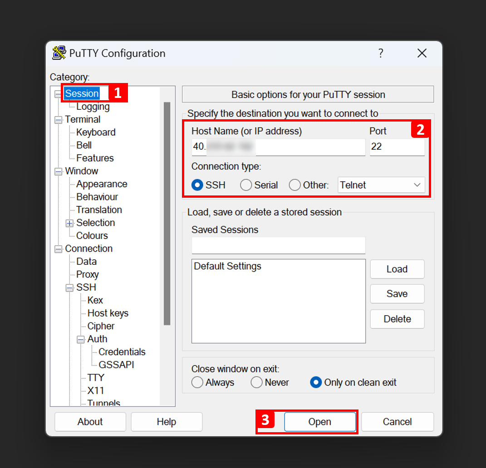Open the Logging category
The image size is (486, 468).
click(93, 106)
